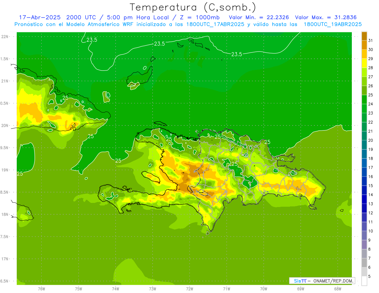Select 'Valor Max. = 31.2836' in header
This screenshot has width=379, height=293.
click(x=326, y=17)
